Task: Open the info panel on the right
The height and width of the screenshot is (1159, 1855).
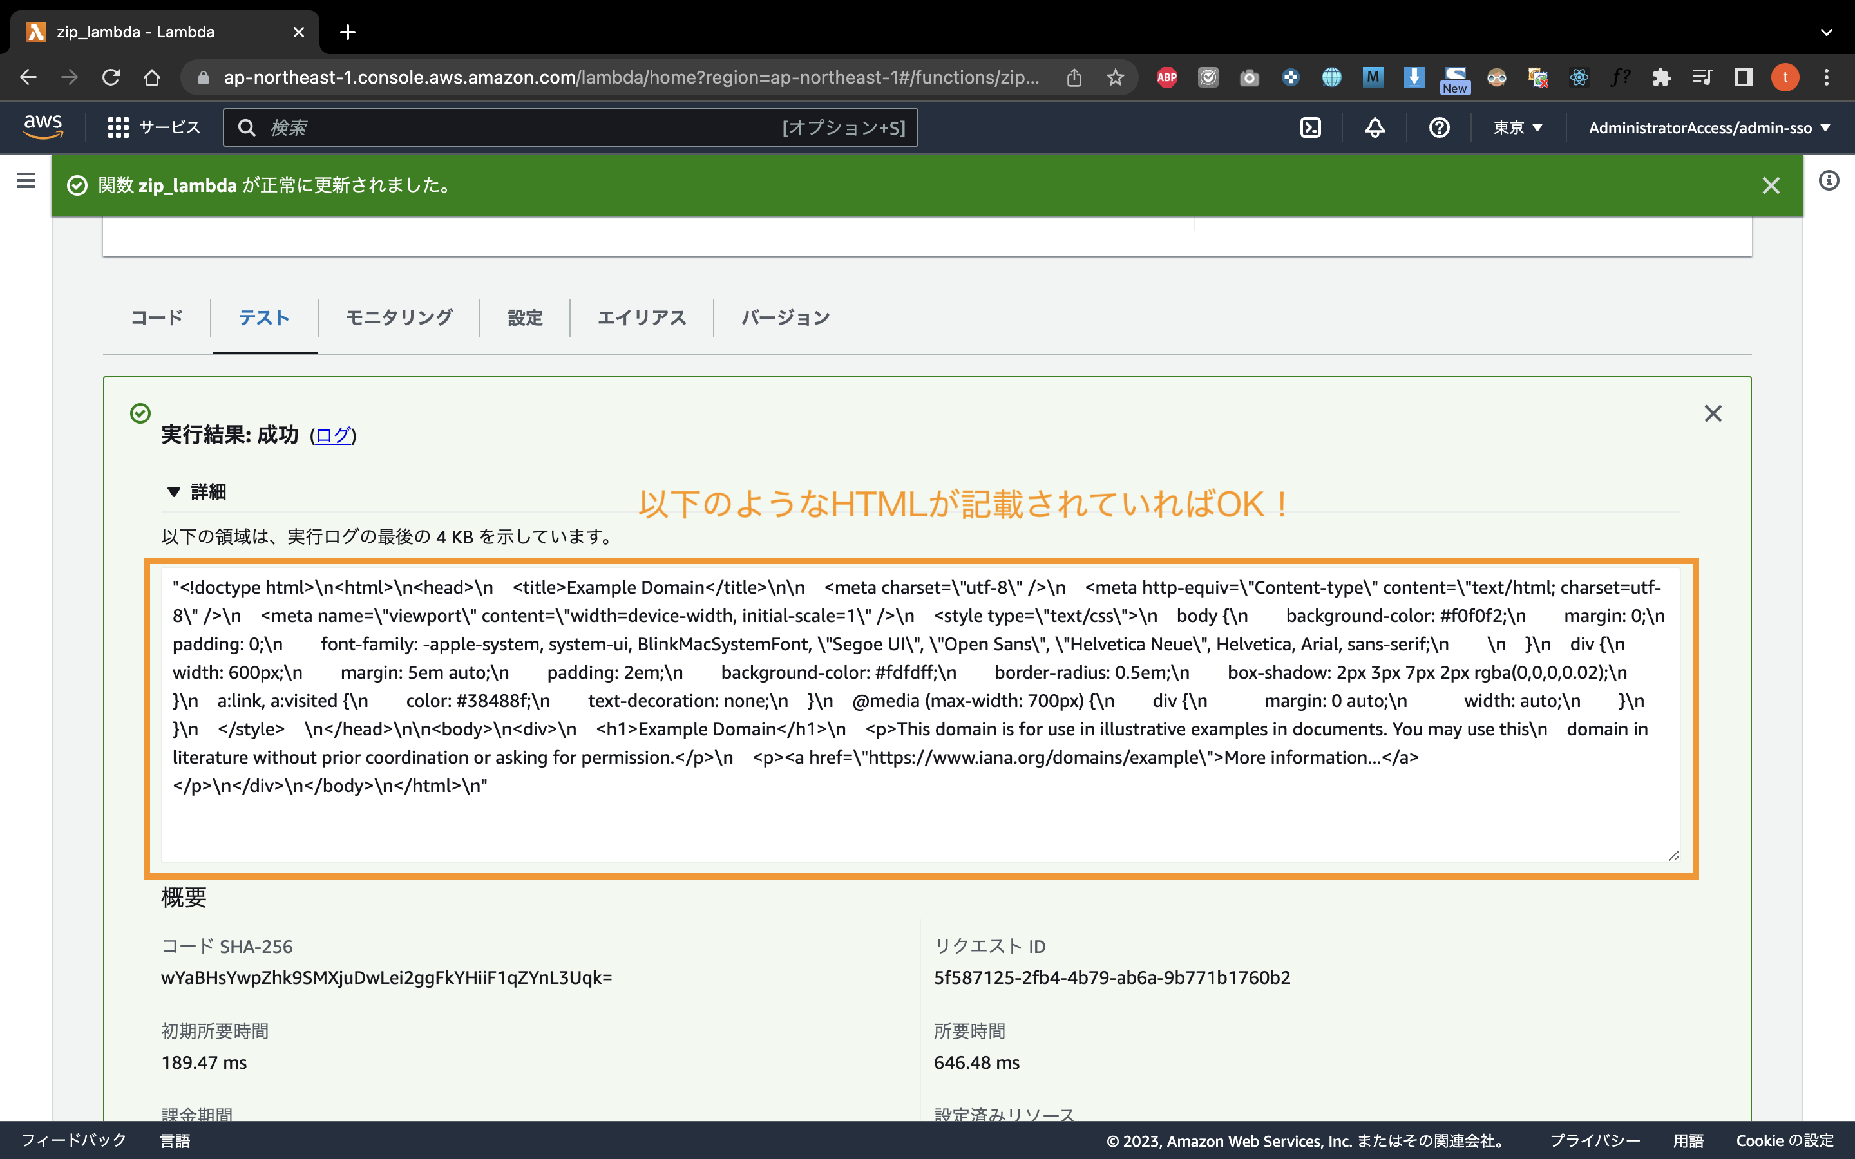Action: pos(1830,182)
